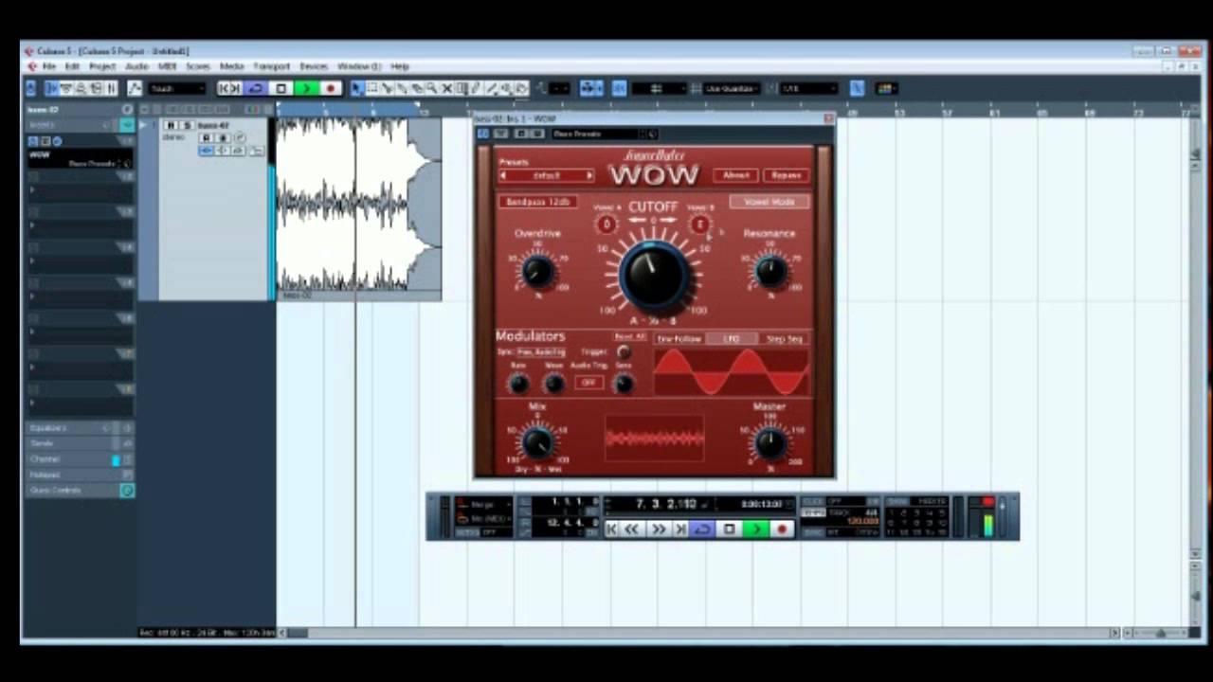The height and width of the screenshot is (682, 1213).
Task: Click the Reset All modulators button
Action: [630, 337]
